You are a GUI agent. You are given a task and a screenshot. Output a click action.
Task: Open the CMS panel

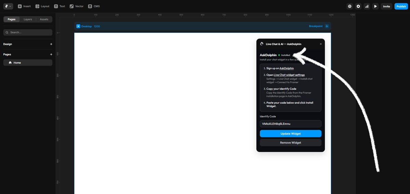(x=94, y=6)
